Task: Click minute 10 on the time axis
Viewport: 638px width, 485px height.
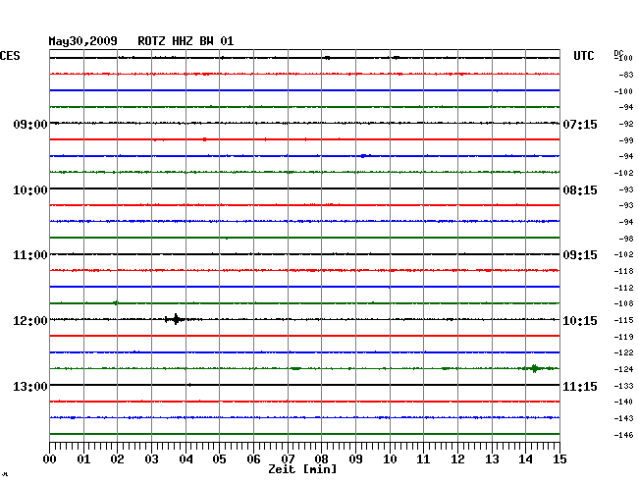Action: point(390,459)
